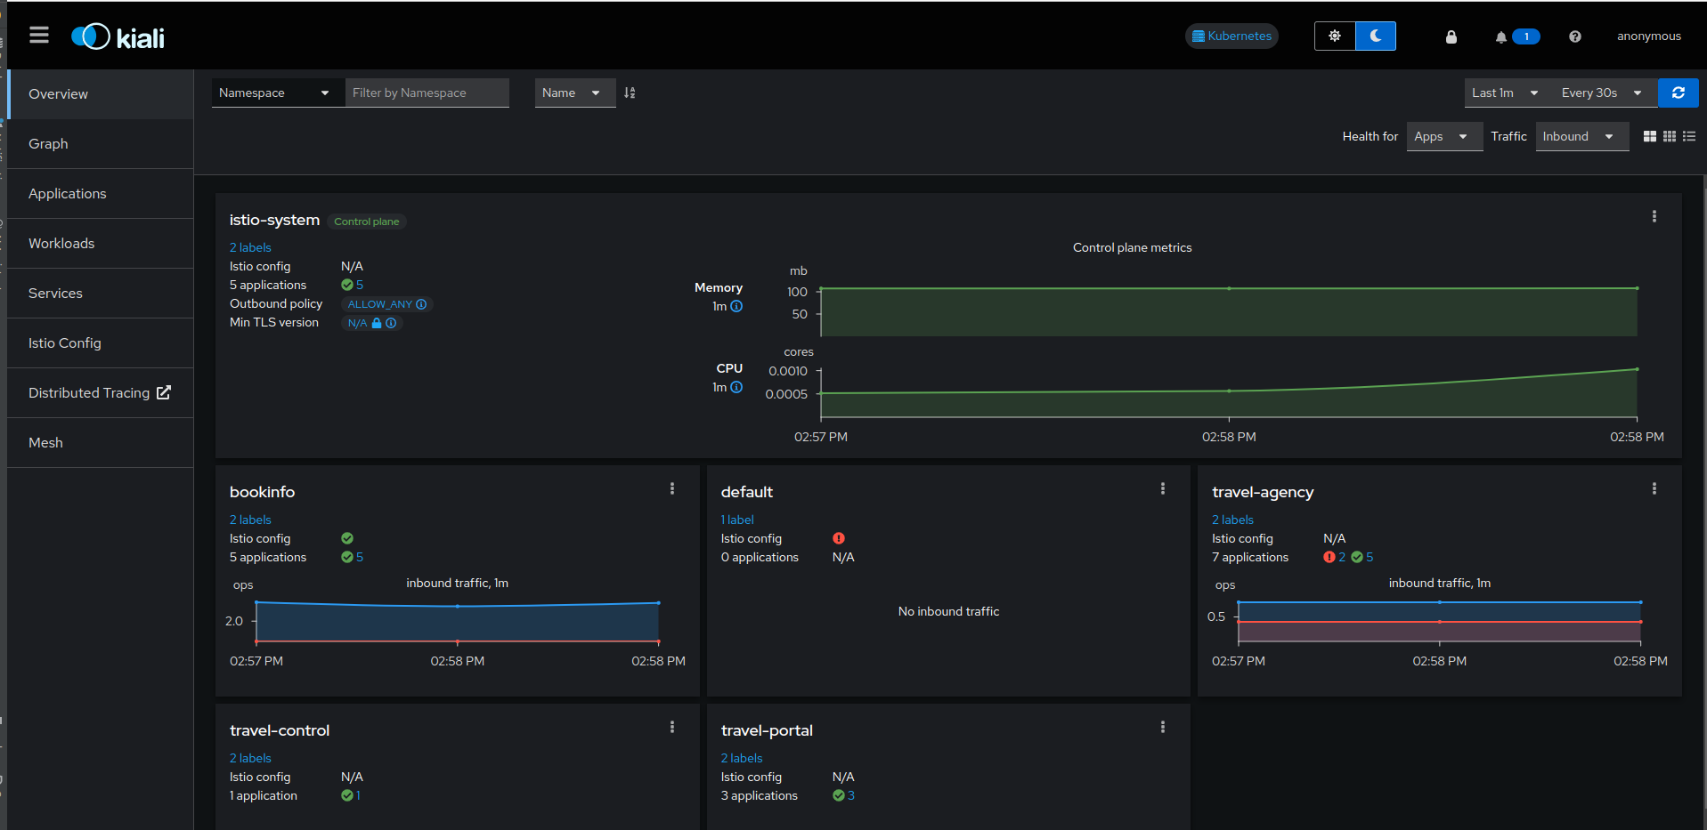The image size is (1707, 830).
Task: Click the 2 labels link in travel-agency
Action: click(x=1231, y=520)
